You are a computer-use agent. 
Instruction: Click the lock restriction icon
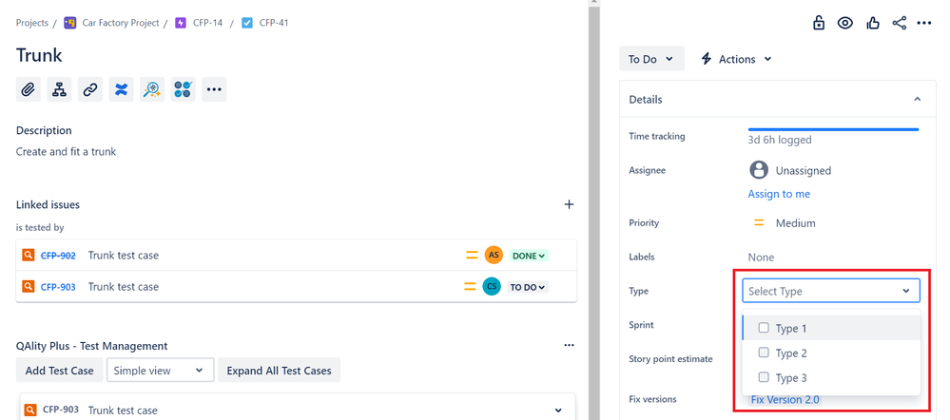pos(819,23)
